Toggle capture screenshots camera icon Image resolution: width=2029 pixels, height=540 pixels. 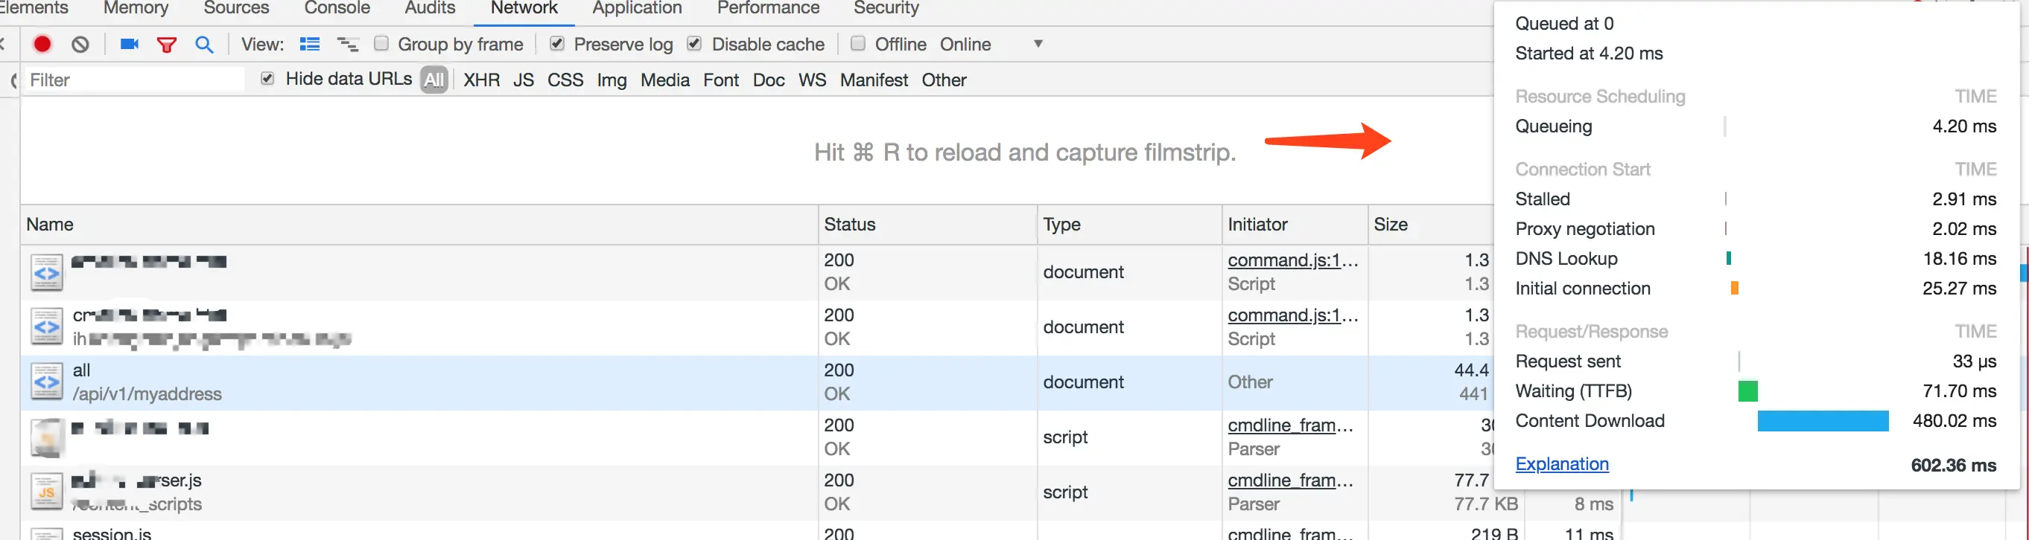pyautogui.click(x=129, y=44)
